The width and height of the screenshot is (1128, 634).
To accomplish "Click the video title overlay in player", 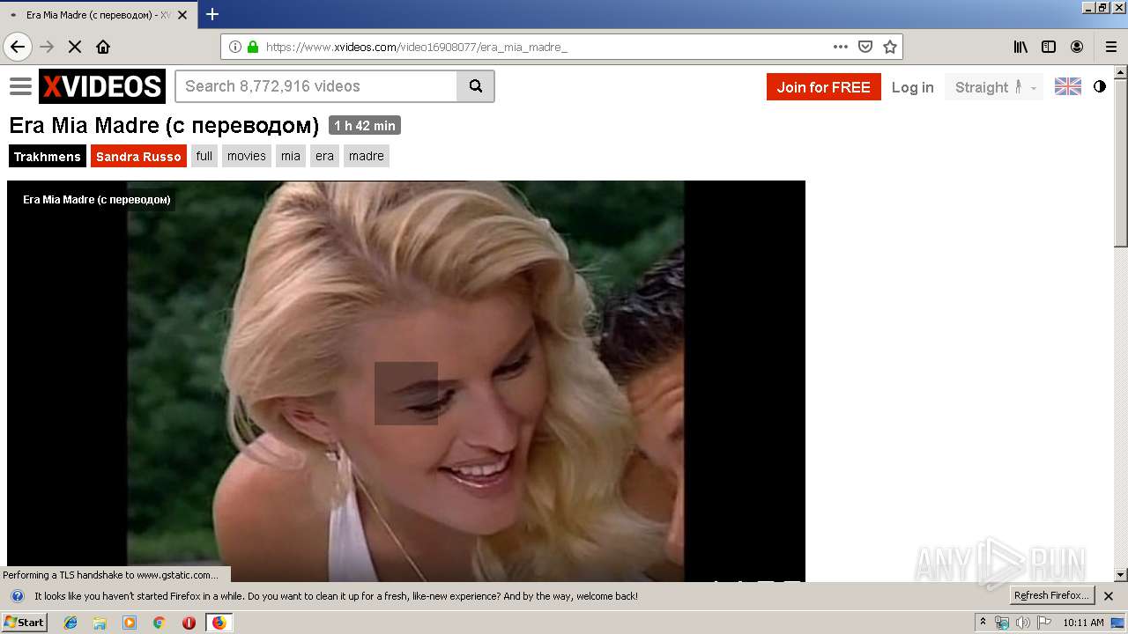I will [x=97, y=200].
